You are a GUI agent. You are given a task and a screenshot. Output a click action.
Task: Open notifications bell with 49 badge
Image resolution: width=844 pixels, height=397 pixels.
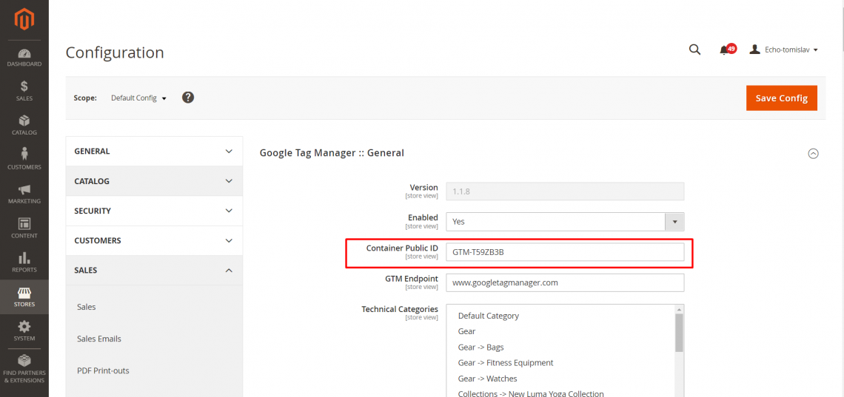[726, 50]
